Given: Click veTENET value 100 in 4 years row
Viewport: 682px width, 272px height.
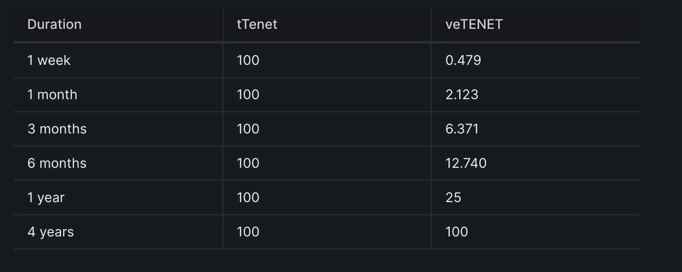Looking at the screenshot, I should 456,232.
